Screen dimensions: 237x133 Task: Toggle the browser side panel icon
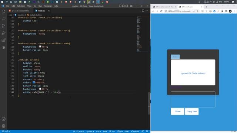226,11
